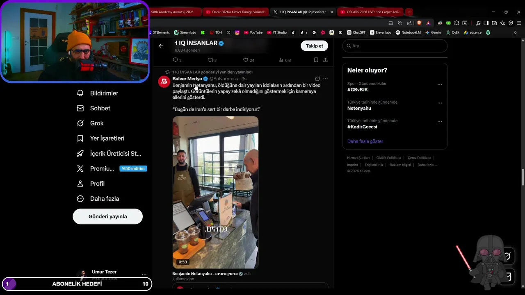This screenshot has width=525, height=295.
Task: Open Umur Tezer account menu dots
Action: [x=144, y=275]
